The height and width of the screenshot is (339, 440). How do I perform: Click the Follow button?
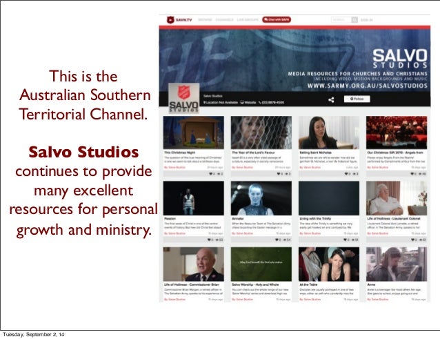[x=357, y=99]
